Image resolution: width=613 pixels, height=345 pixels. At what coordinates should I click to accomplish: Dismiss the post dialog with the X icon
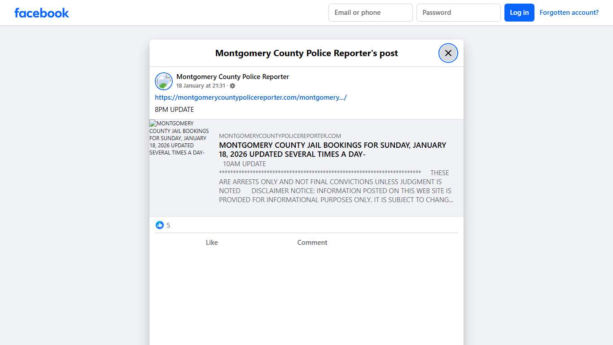coord(448,53)
